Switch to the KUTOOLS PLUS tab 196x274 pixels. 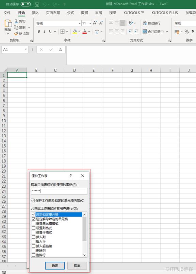165,13
